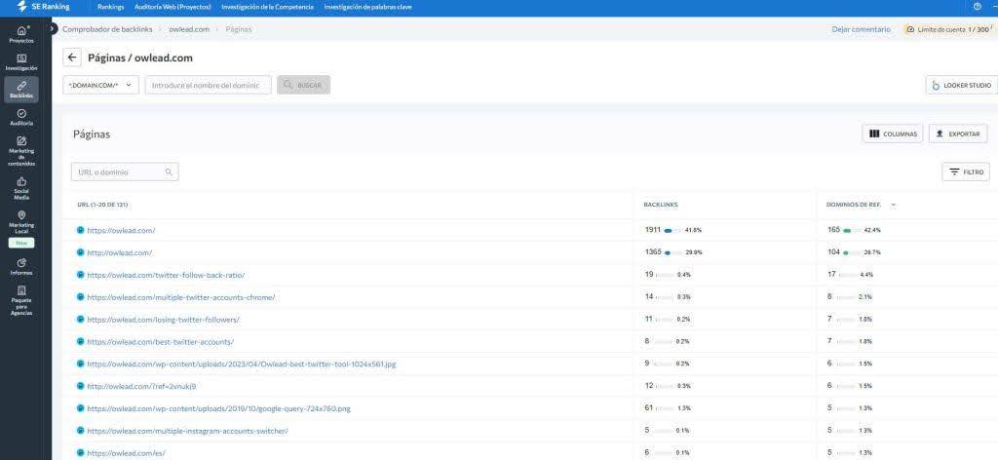Screen dimensions: 998x460
Task: Click the SE Ranking logo
Action: 43,7
